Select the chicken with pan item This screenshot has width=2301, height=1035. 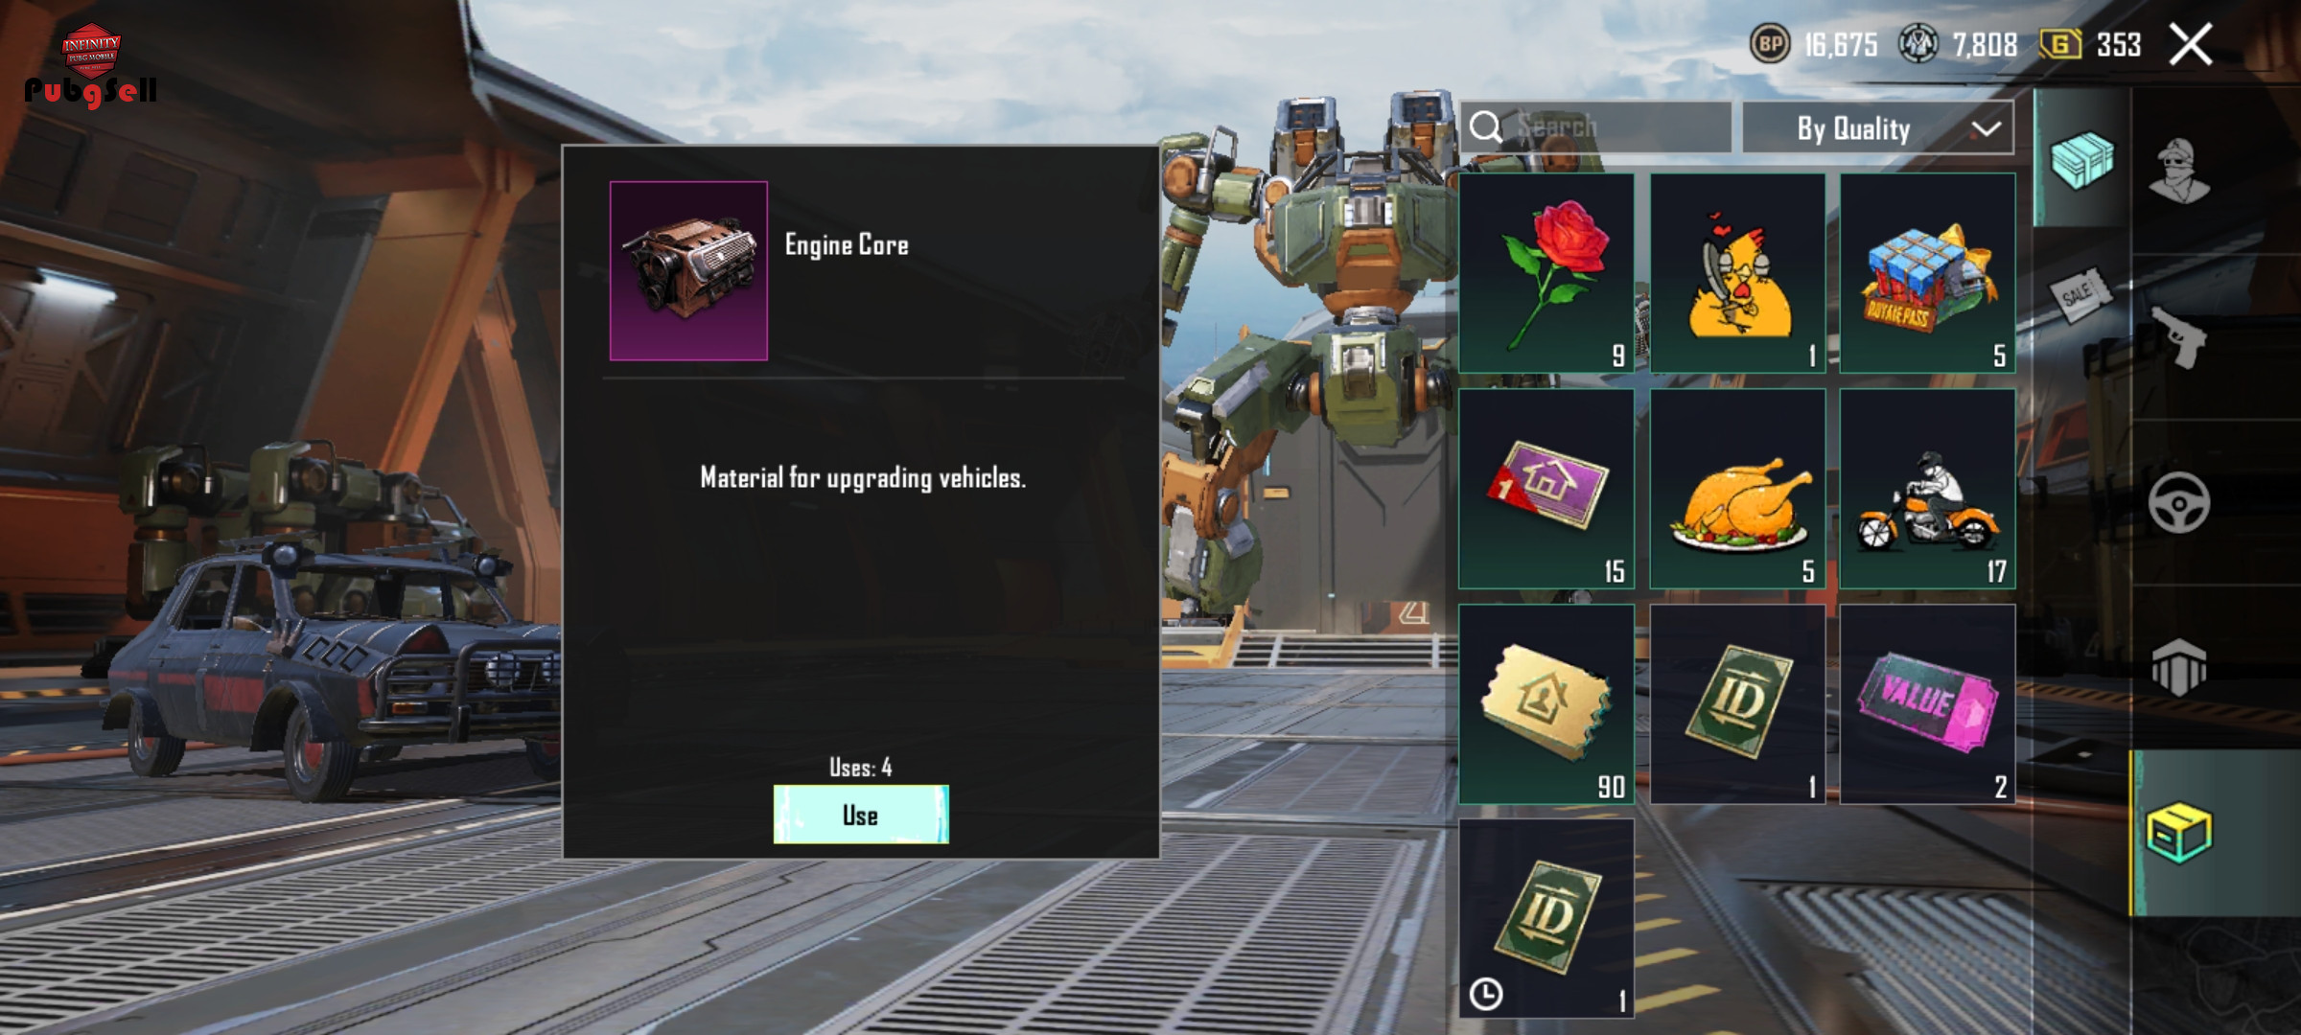pos(1737,273)
